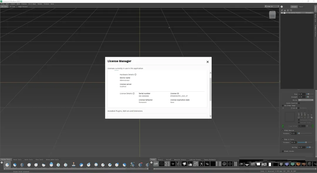Image resolution: width=317 pixels, height=173 pixels.
Task: Select the Bulge brush tool
Action: [117, 165]
